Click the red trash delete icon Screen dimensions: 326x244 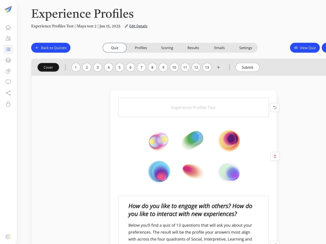pos(275,156)
